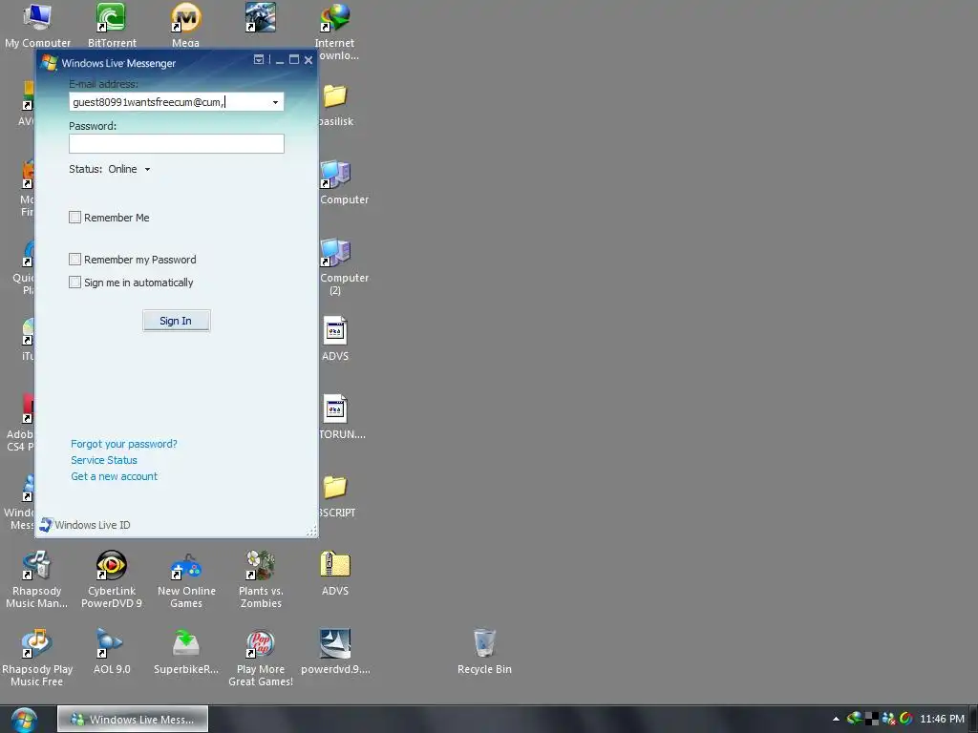Open the SCRIPT folder on desktop
978x733 pixels.
[x=336, y=496]
